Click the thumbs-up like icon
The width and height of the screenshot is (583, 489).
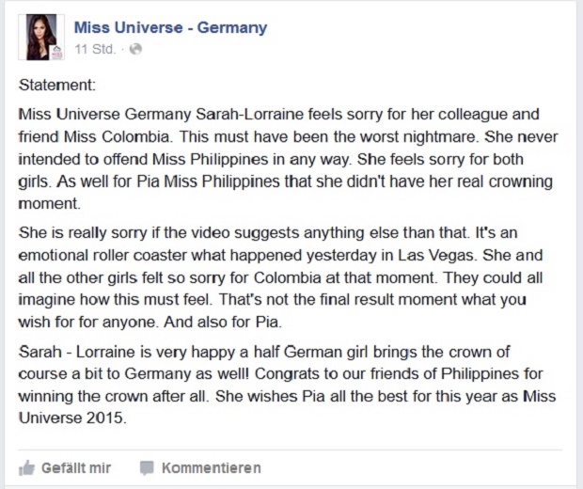click(x=26, y=467)
